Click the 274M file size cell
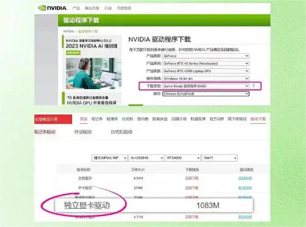 coord(138,188)
